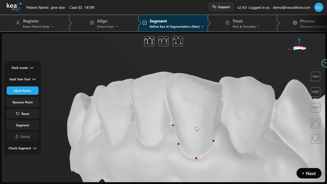Toggle Remove Point mode
The height and width of the screenshot is (184, 327).
point(22,102)
